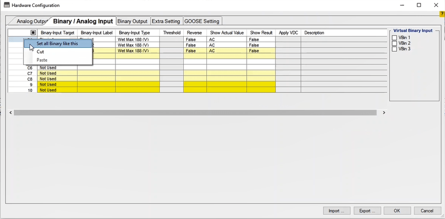Screen dimensions: 445x219
Task: Go to the GOOSE Setting tab
Action: click(x=202, y=21)
